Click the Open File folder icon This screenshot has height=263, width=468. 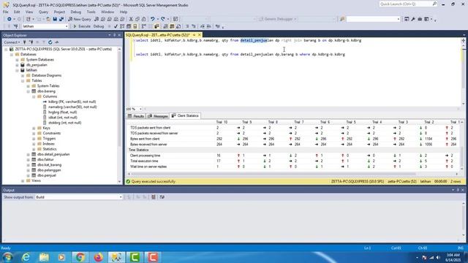click(x=48, y=19)
